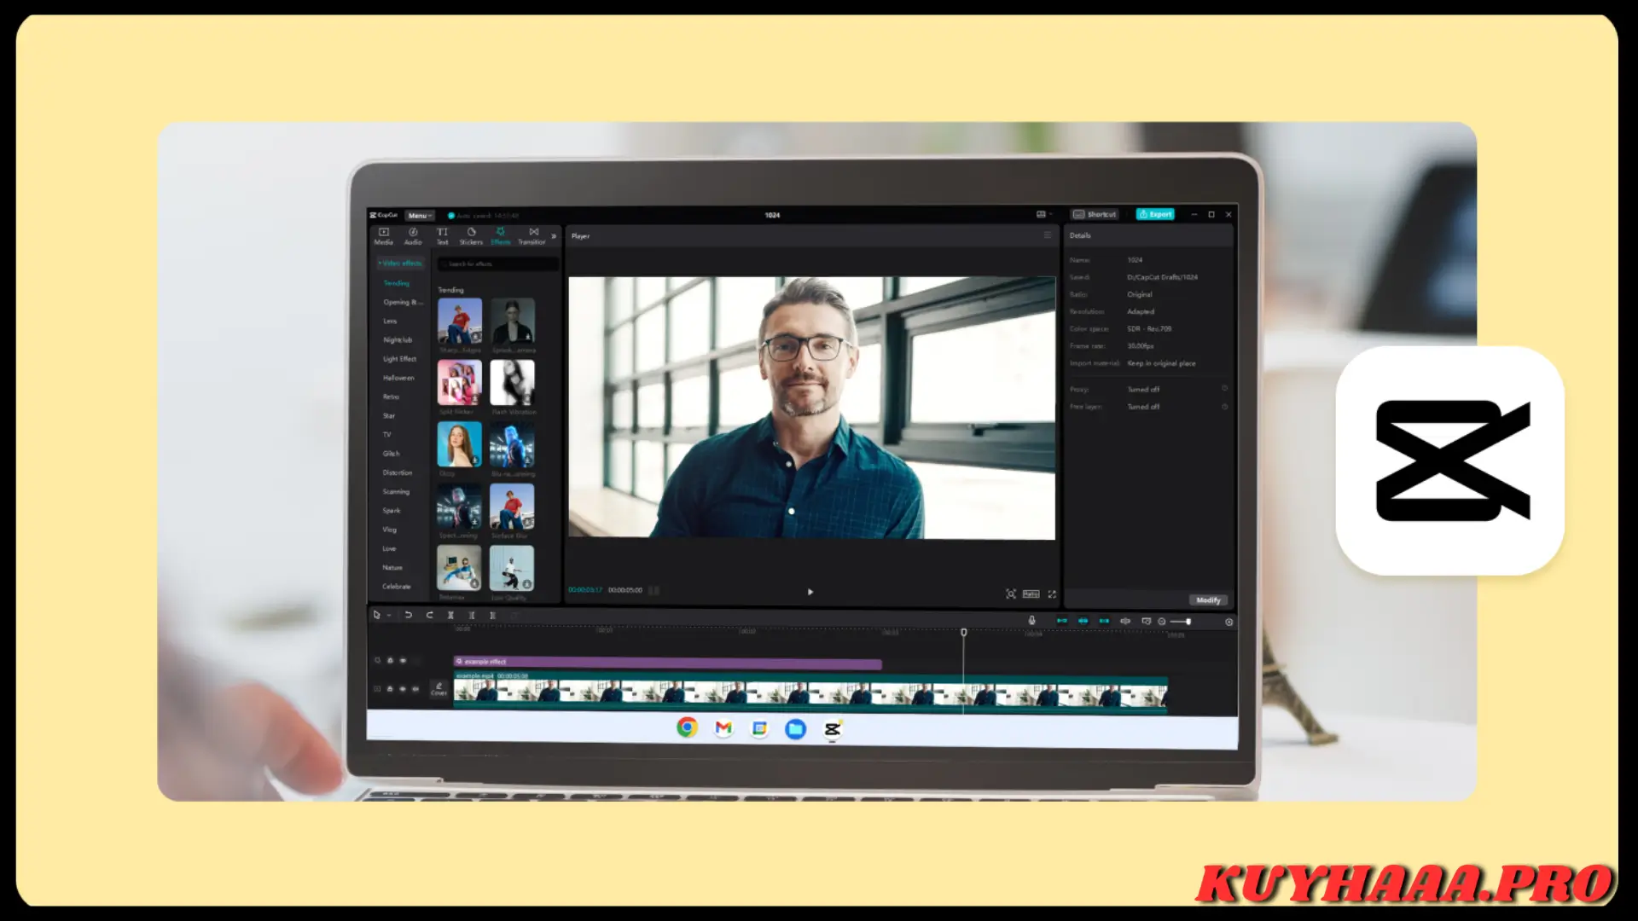Viewport: 1638px width, 921px height.
Task: Open the Audio tab
Action: [x=413, y=236]
